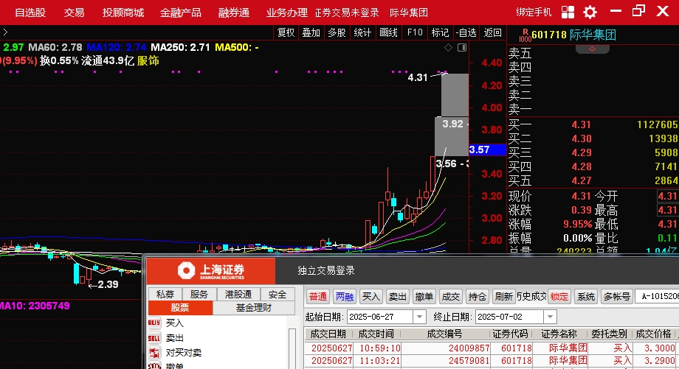Click the 统计 chart toolbar button
Image resolution: width=679 pixels, height=369 pixels.
point(362,32)
